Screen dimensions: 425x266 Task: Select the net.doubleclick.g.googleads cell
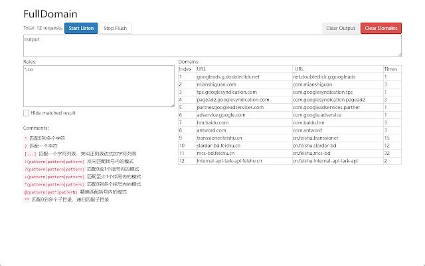[338, 77]
